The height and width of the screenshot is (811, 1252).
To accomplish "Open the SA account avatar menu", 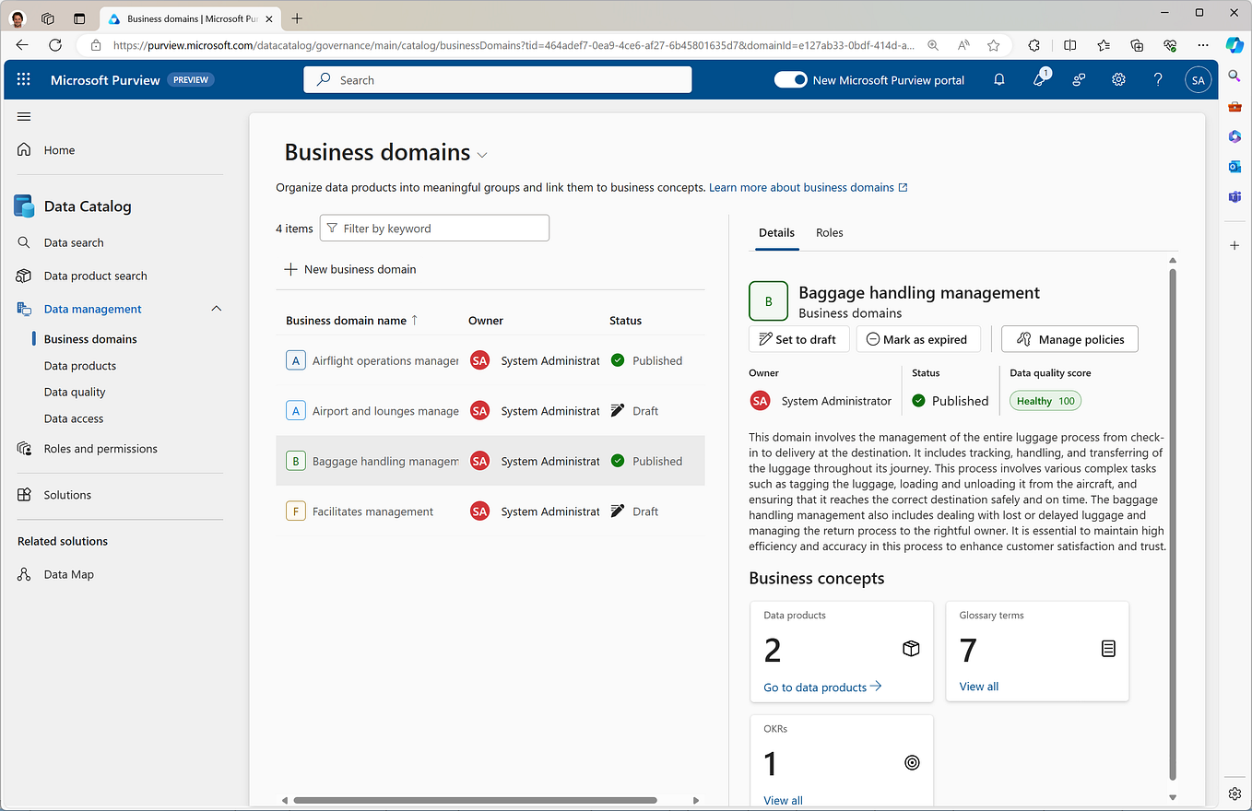I will pyautogui.click(x=1198, y=79).
